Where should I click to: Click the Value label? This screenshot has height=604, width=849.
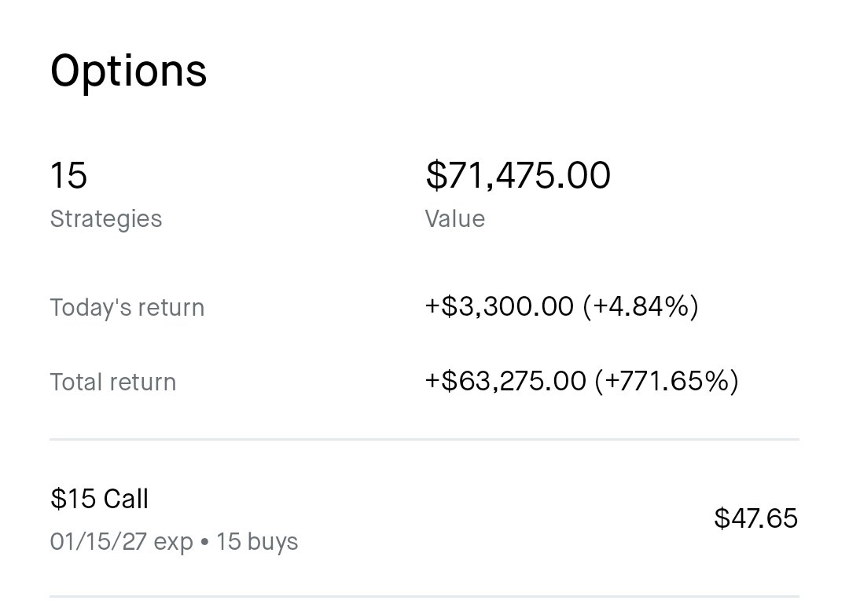(455, 219)
